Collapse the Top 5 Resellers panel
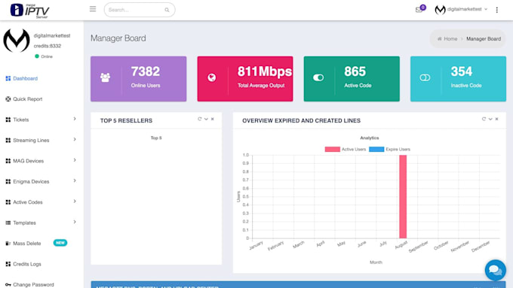Image resolution: width=513 pixels, height=288 pixels. [x=206, y=119]
